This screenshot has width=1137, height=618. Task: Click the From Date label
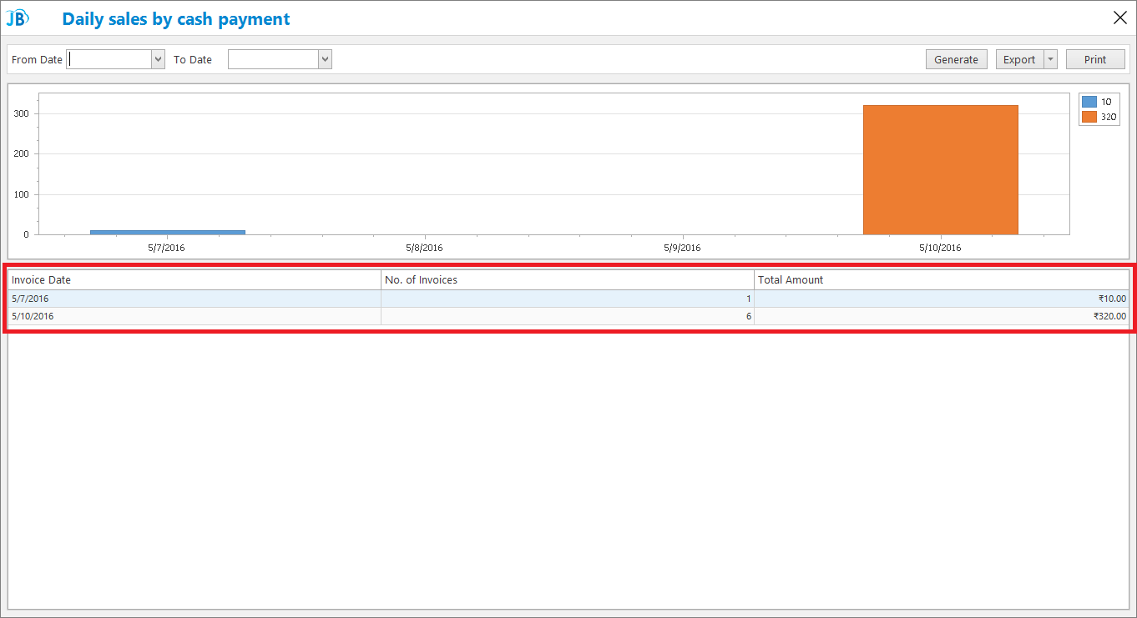[37, 60]
